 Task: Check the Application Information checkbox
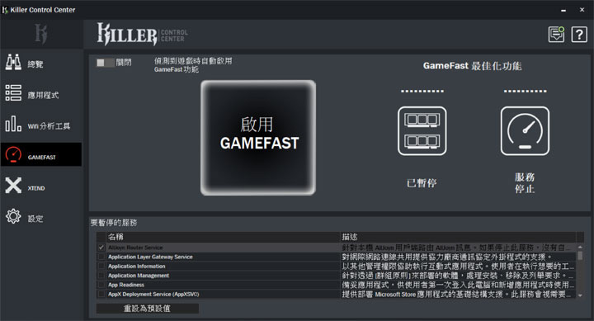coord(101,266)
